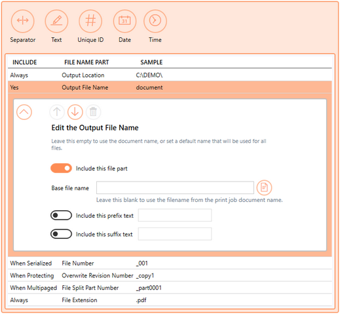Click the trash delete icon
The image size is (340, 314).
pos(93,112)
